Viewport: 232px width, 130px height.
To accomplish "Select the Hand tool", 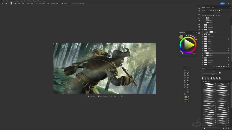I will pos(188,92).
